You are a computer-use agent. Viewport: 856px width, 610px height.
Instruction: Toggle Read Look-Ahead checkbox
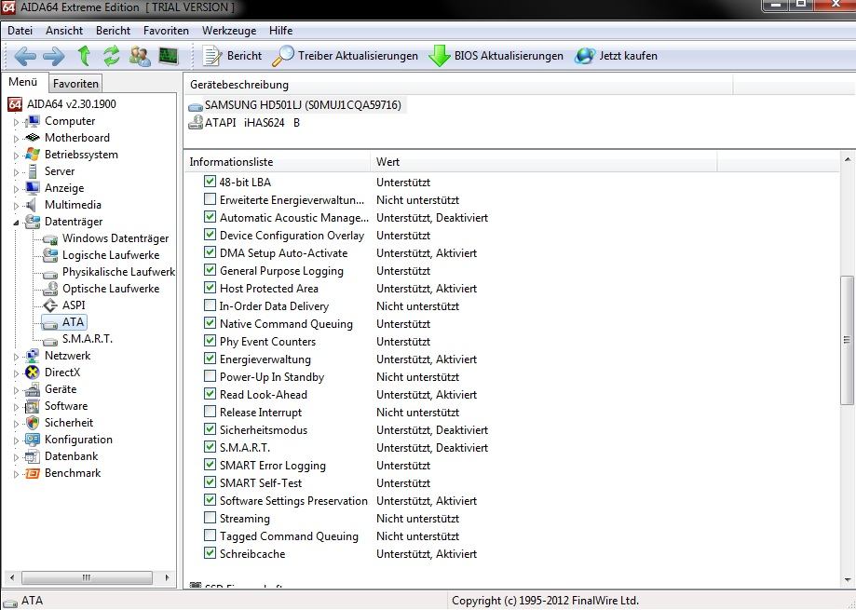(x=210, y=393)
